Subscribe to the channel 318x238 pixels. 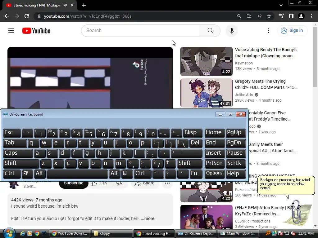(74, 183)
